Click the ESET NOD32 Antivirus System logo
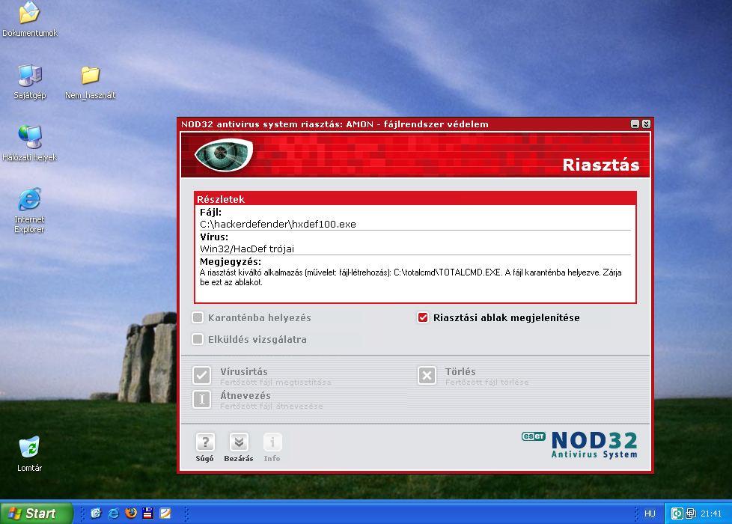This screenshot has width=732, height=524. pos(580,445)
